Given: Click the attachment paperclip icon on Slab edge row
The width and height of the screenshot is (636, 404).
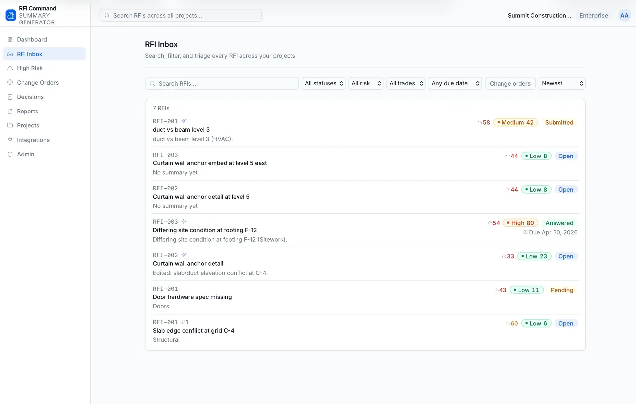Looking at the screenshot, I should (x=183, y=322).
